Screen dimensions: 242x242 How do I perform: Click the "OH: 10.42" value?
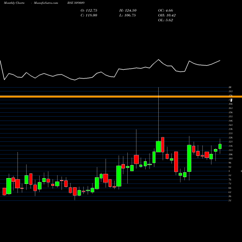pyautogui.click(x=167, y=15)
